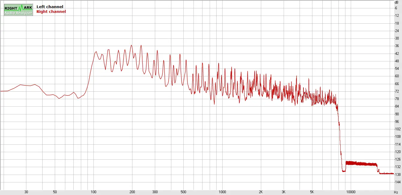The height and width of the screenshot is (195, 402).
Task: Select the Right channel legend label
Action: [x=51, y=12]
